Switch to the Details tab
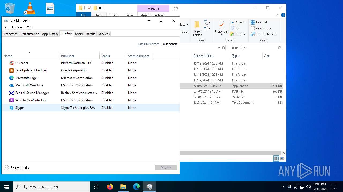The image size is (343, 192). (90, 34)
